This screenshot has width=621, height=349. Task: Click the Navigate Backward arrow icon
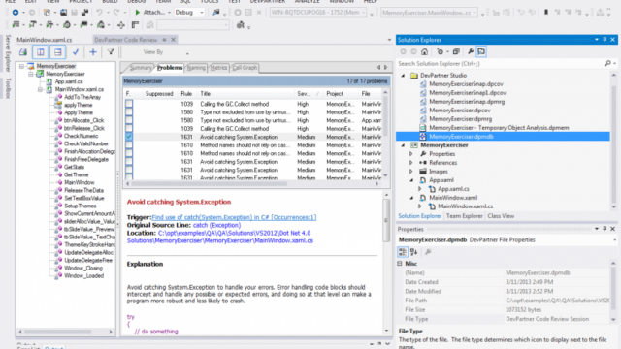click(16, 13)
